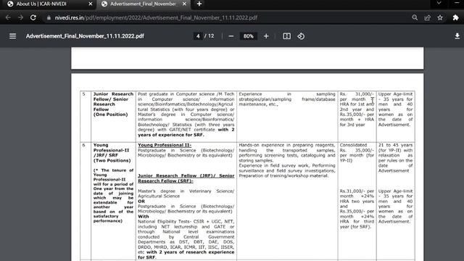Viewport: 464px width, 261px height.
Task: Reload the current page
Action: (33, 17)
